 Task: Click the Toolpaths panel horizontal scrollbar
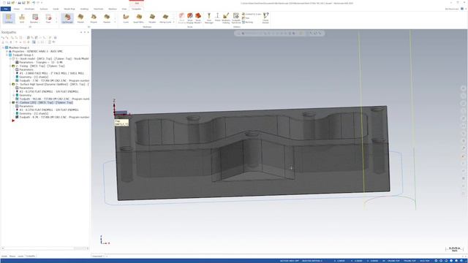45,248
